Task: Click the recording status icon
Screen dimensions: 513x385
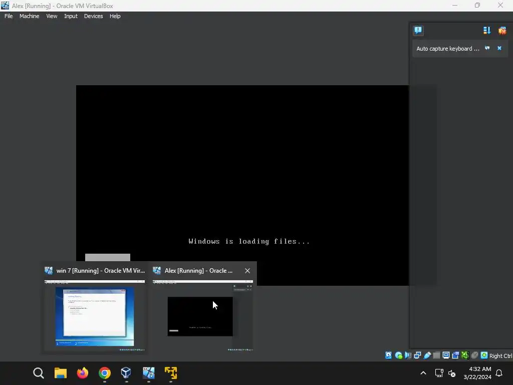Action: tap(455, 355)
